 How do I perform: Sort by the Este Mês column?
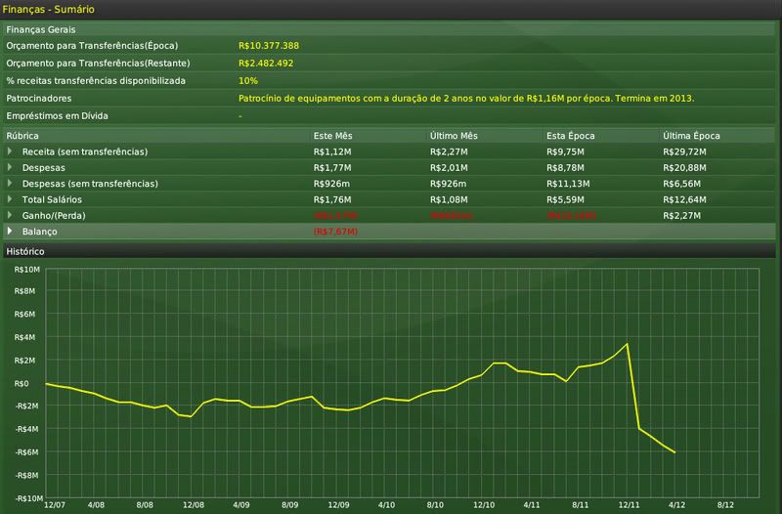(x=332, y=135)
